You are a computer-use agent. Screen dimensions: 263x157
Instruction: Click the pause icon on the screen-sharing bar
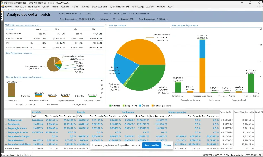(x=93, y=145)
